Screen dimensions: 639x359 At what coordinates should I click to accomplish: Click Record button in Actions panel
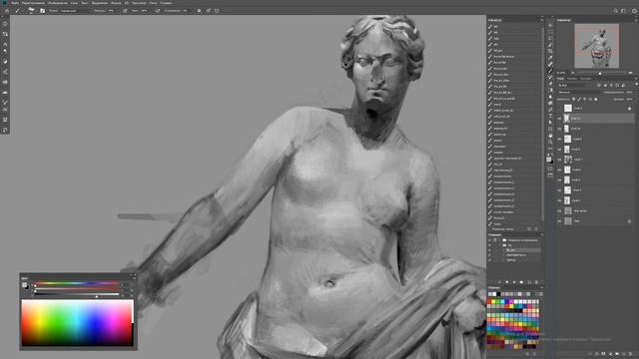507,282
